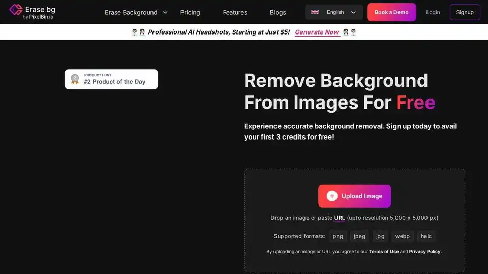
Task: Open the Privacy Policy link
Action: (x=425, y=251)
